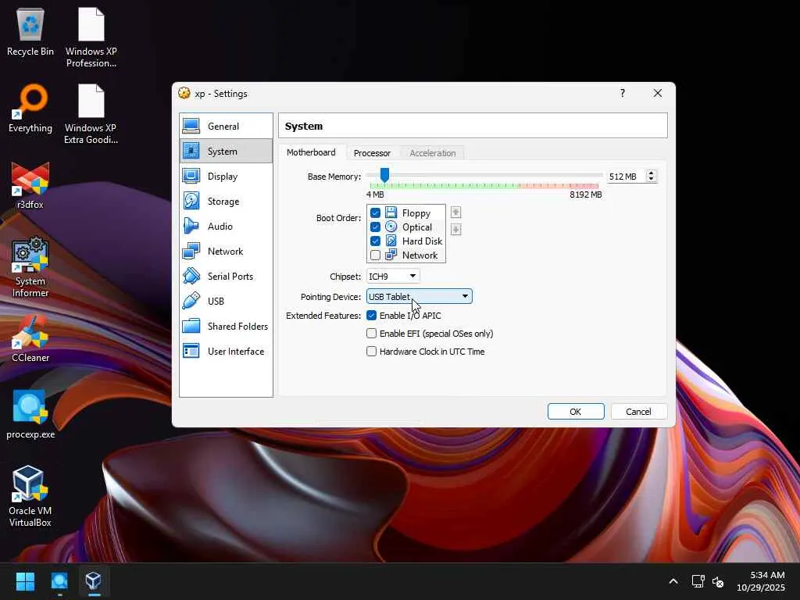Decrease base memory with spinner down arrow
This screenshot has height=600, width=800.
tap(651, 180)
